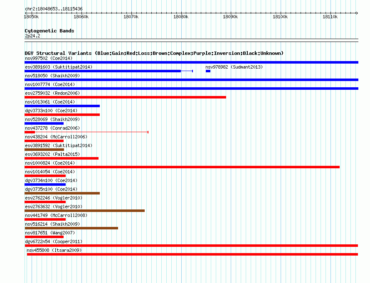Click the right arrow at ruler end
Viewport: 370px width, 283px height.
coord(357,13)
